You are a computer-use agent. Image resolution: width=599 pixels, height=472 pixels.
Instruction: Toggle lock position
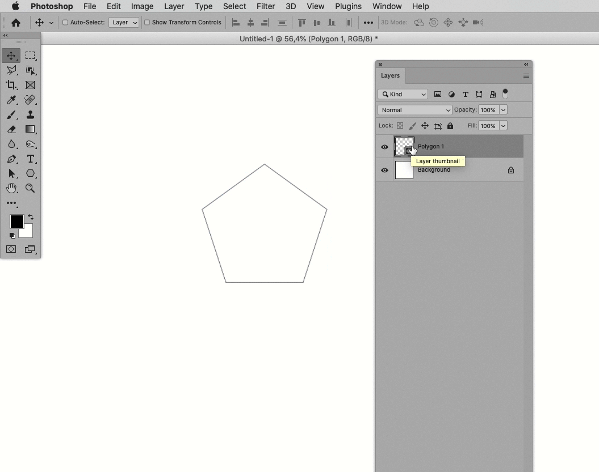click(425, 126)
